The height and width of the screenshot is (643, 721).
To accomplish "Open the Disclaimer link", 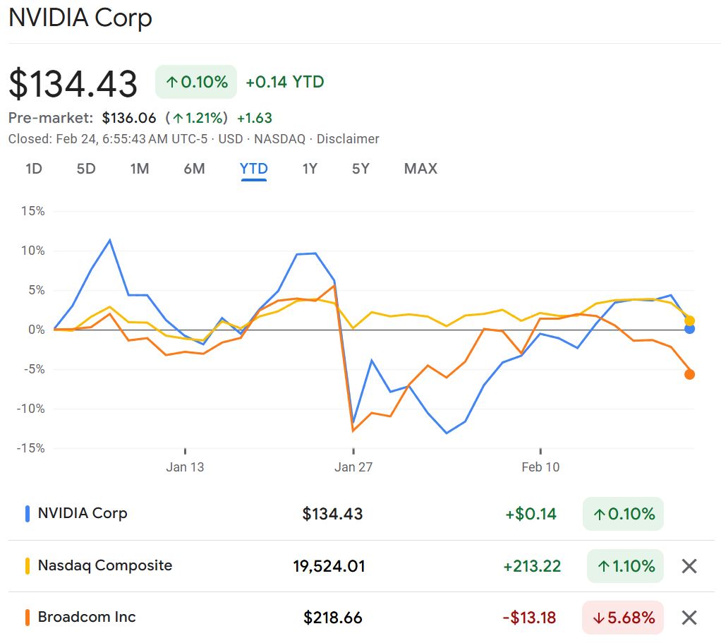I will point(348,139).
